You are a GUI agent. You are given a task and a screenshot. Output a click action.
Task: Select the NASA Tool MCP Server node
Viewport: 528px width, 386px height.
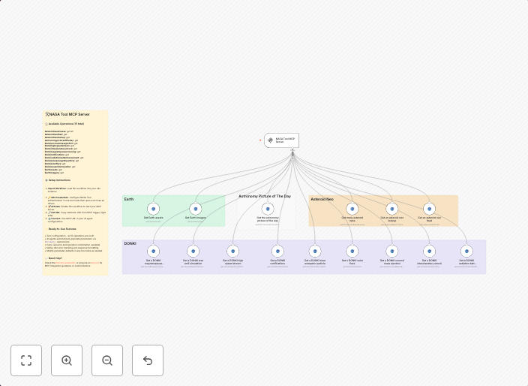click(281, 140)
